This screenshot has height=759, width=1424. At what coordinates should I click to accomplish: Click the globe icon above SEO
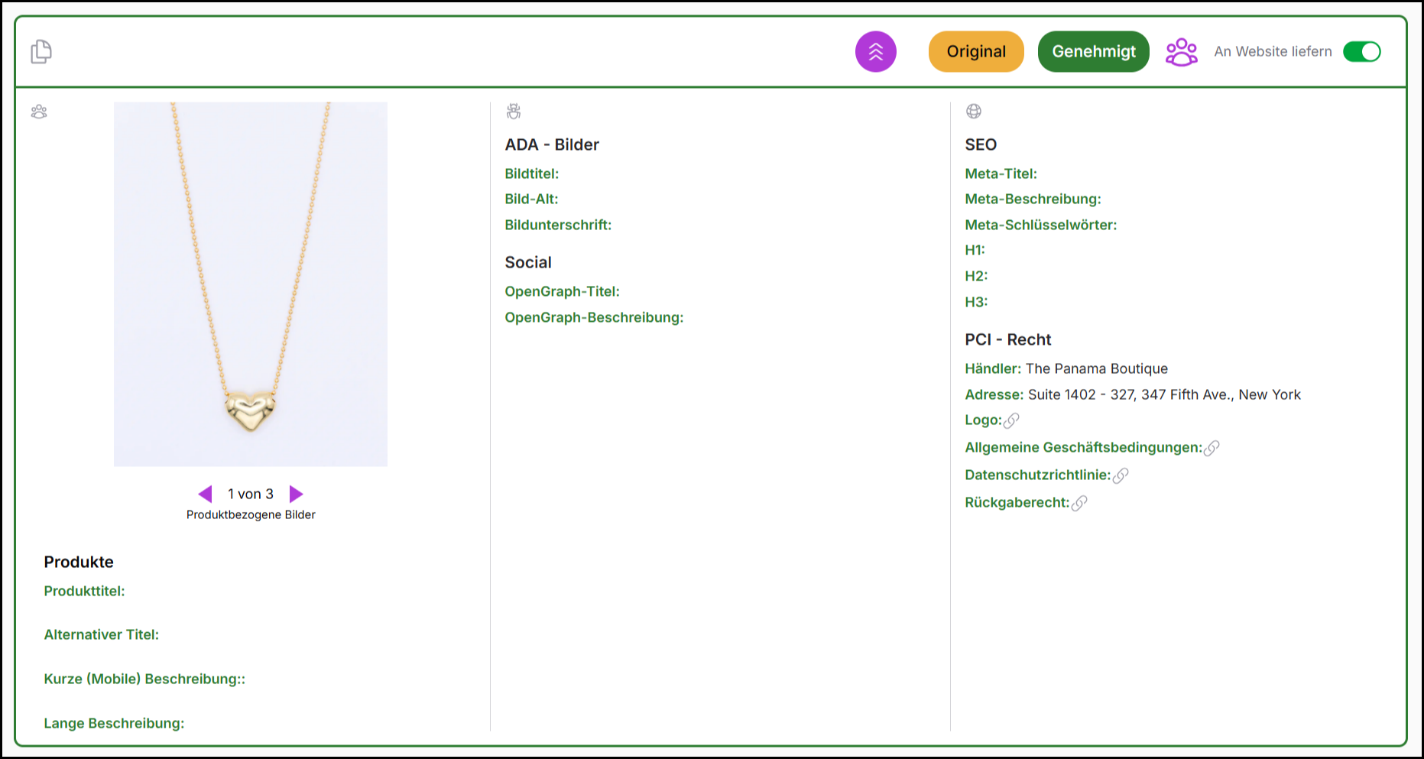tap(973, 112)
